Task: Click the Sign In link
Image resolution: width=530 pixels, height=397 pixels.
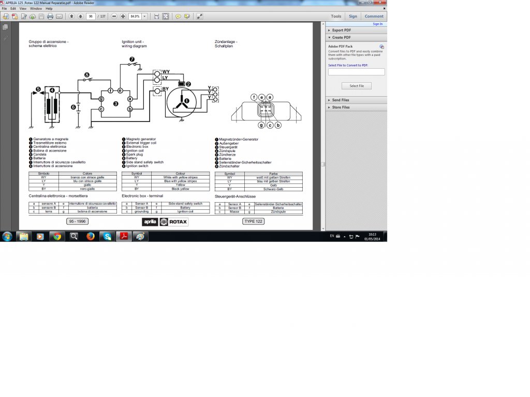Action: tap(377, 24)
